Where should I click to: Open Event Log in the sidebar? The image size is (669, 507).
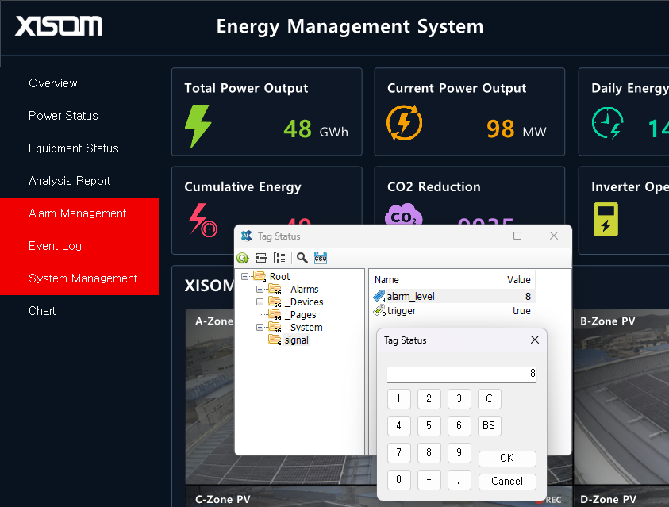pyautogui.click(x=55, y=246)
